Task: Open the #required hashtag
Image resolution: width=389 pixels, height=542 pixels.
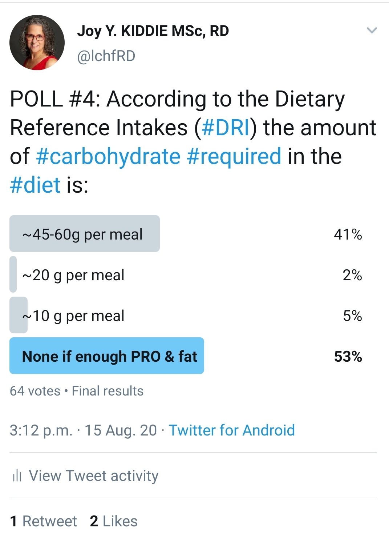Action: [x=234, y=156]
